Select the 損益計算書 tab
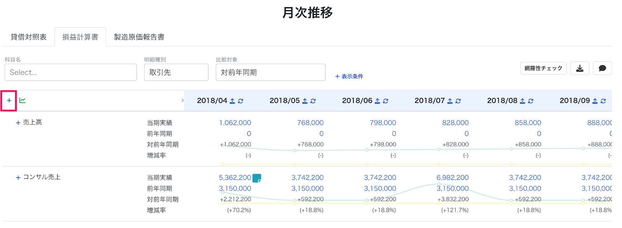The image size is (622, 228). 80,37
